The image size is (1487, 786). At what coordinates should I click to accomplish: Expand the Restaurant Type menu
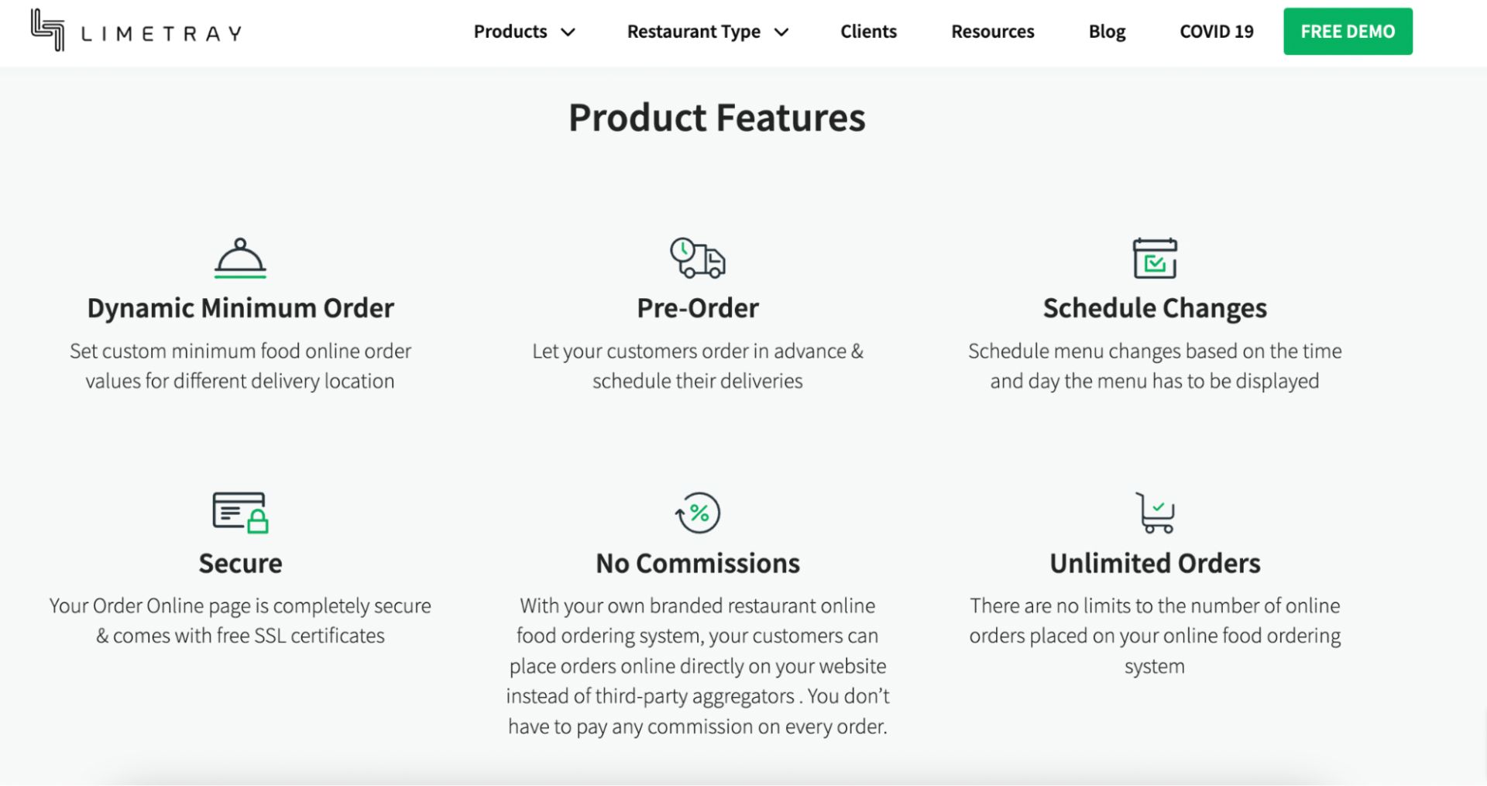click(693, 32)
